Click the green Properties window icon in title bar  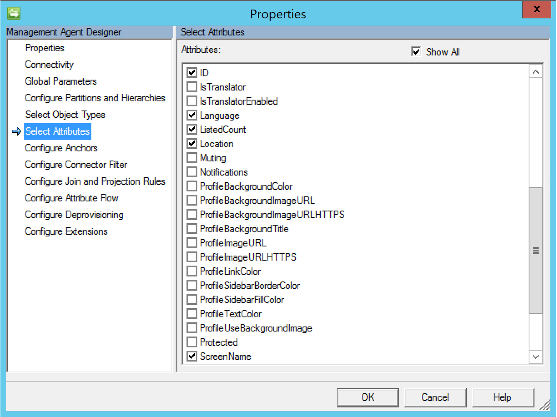(14, 13)
